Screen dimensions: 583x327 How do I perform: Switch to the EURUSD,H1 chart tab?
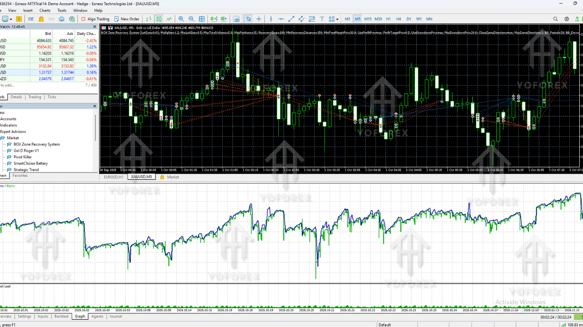tap(113, 177)
